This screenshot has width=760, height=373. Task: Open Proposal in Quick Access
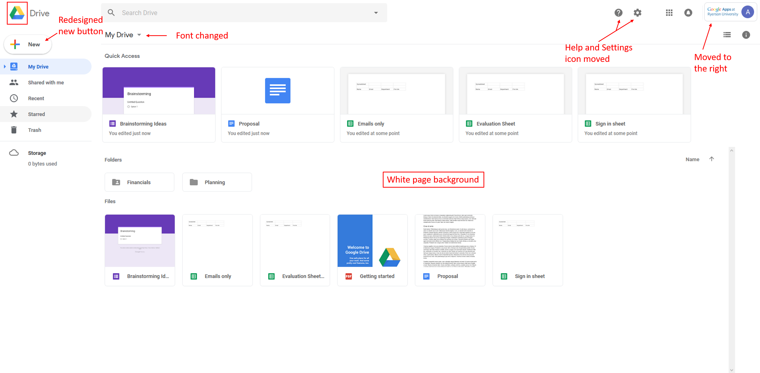(x=278, y=105)
